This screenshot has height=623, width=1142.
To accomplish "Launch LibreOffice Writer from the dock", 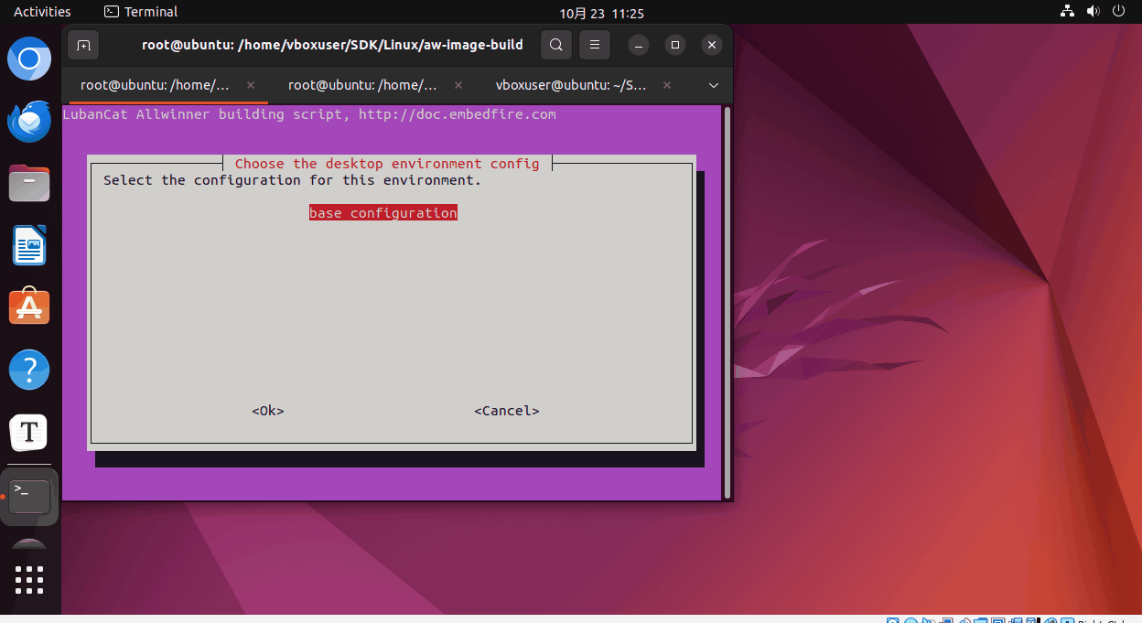I will tap(29, 246).
